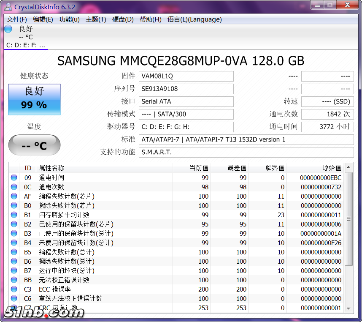
Task: Select the C: D: E: F: disk tab
Action: coord(25,45)
